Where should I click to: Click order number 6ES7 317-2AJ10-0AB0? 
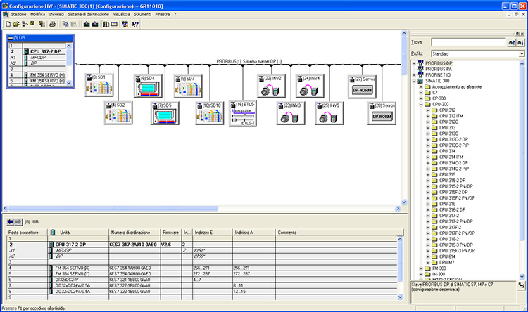pos(133,245)
